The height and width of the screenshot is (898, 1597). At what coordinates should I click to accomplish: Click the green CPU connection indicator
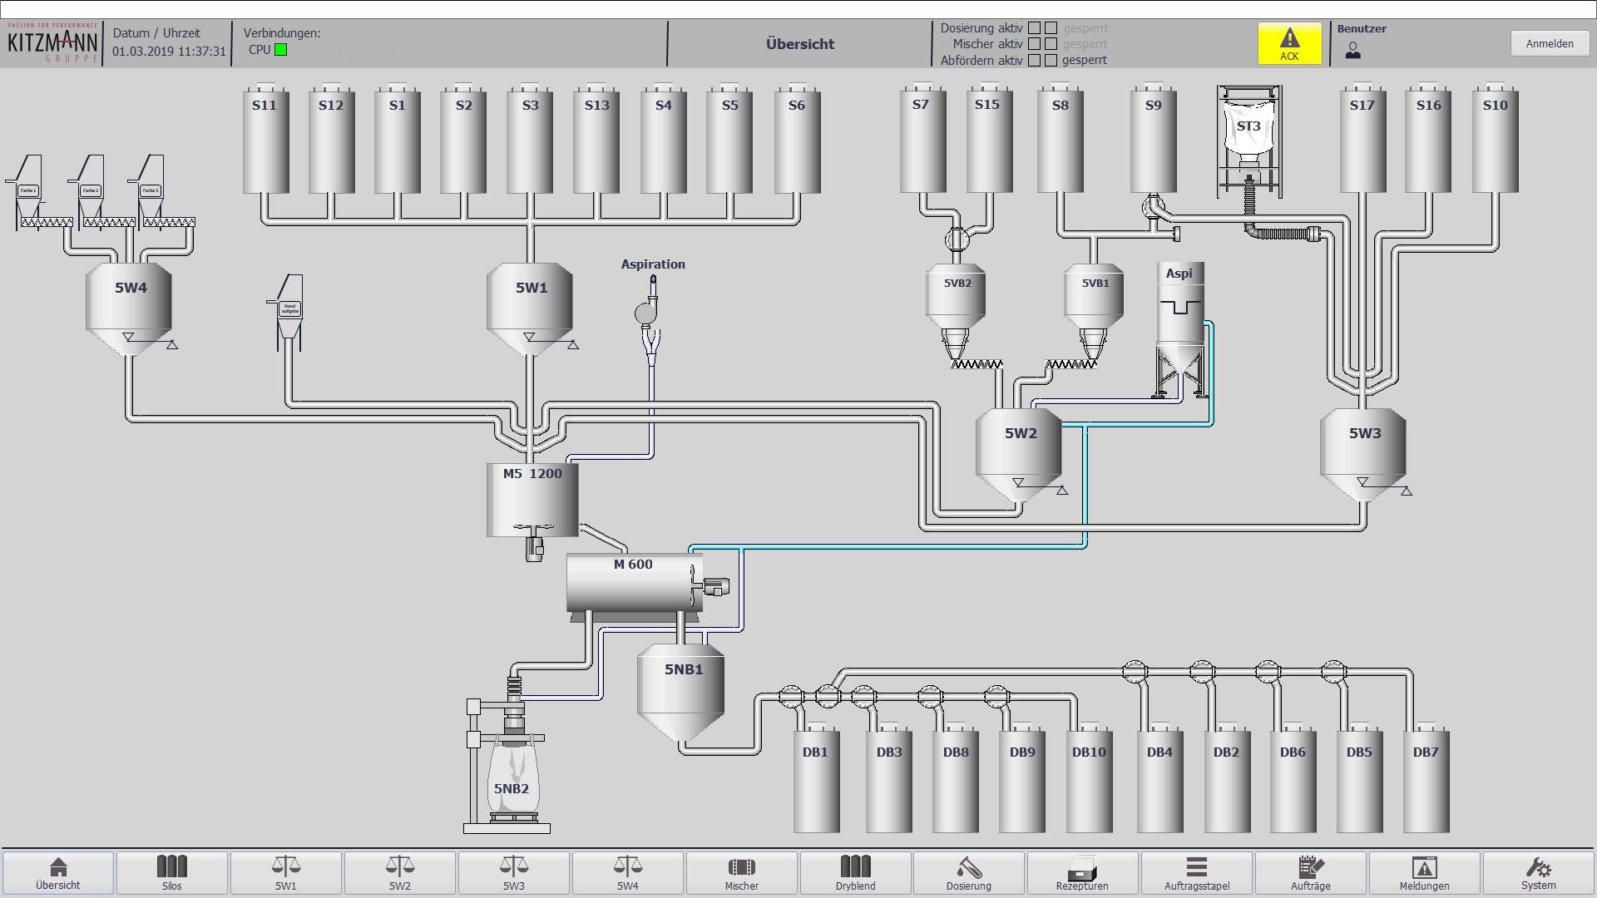tap(281, 50)
